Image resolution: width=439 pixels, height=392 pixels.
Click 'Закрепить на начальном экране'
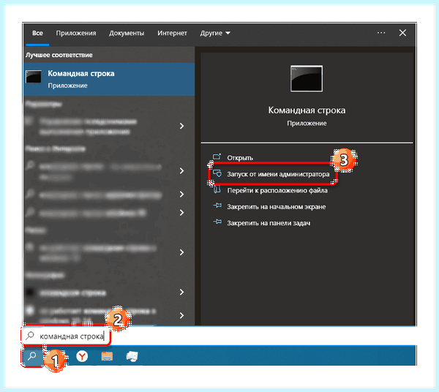tap(276, 207)
